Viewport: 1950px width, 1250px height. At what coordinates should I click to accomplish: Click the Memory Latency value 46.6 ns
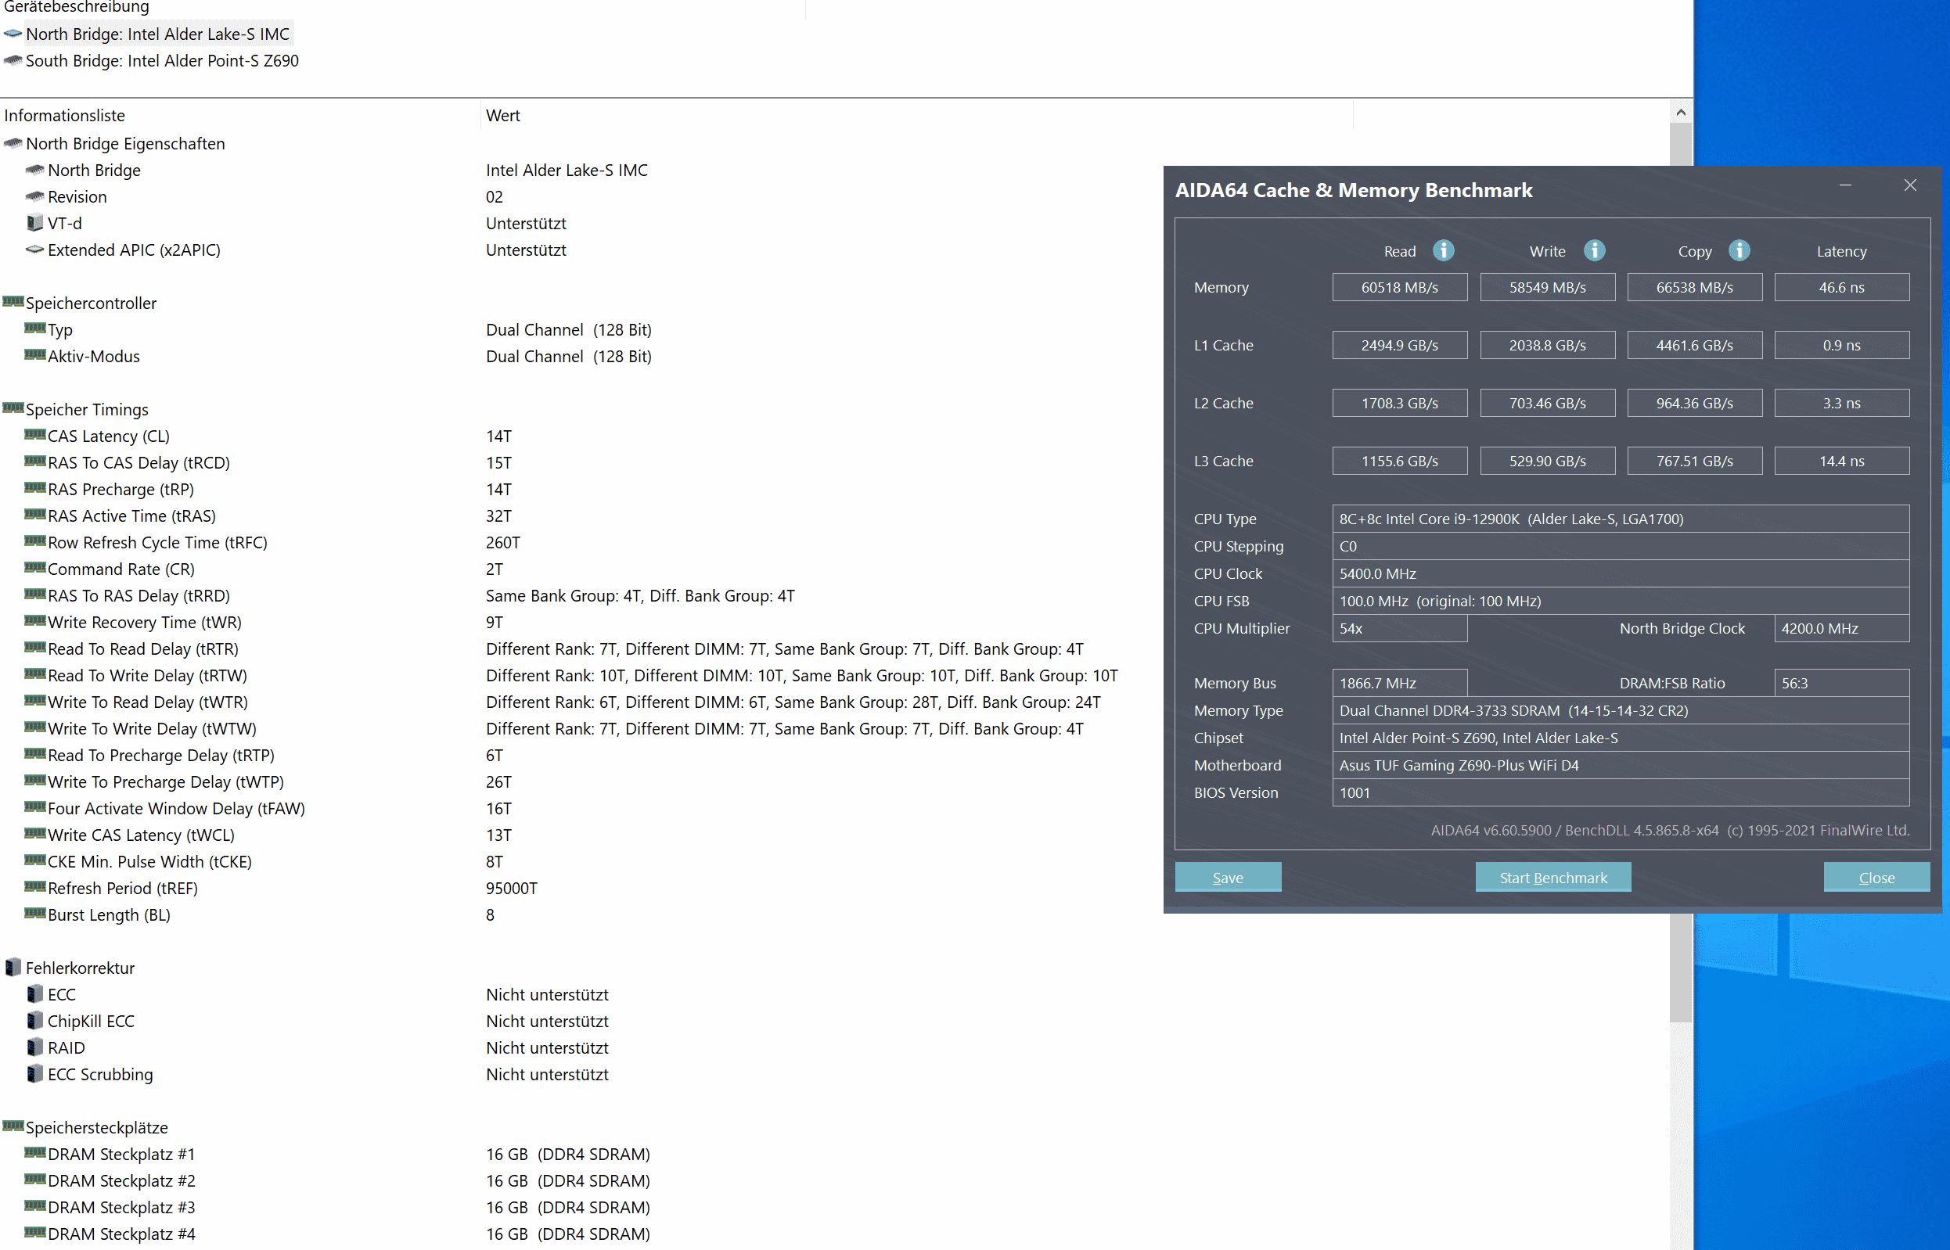pyautogui.click(x=1841, y=287)
